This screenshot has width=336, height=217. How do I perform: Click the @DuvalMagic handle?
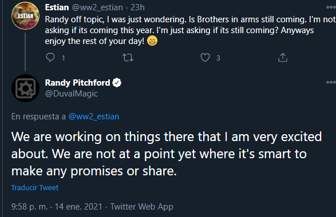[72, 94]
